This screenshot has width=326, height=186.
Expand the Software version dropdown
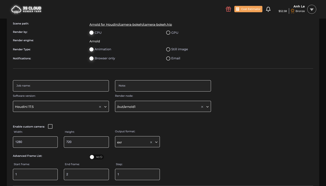click(105, 107)
